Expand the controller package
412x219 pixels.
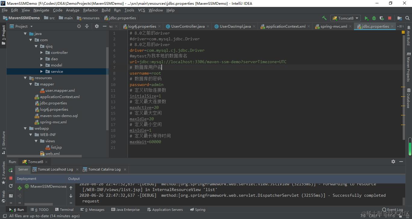(x=42, y=53)
